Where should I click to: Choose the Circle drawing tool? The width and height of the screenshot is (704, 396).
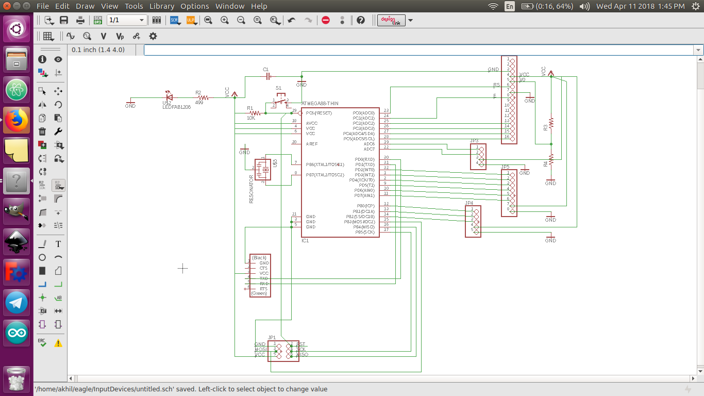[43, 257]
